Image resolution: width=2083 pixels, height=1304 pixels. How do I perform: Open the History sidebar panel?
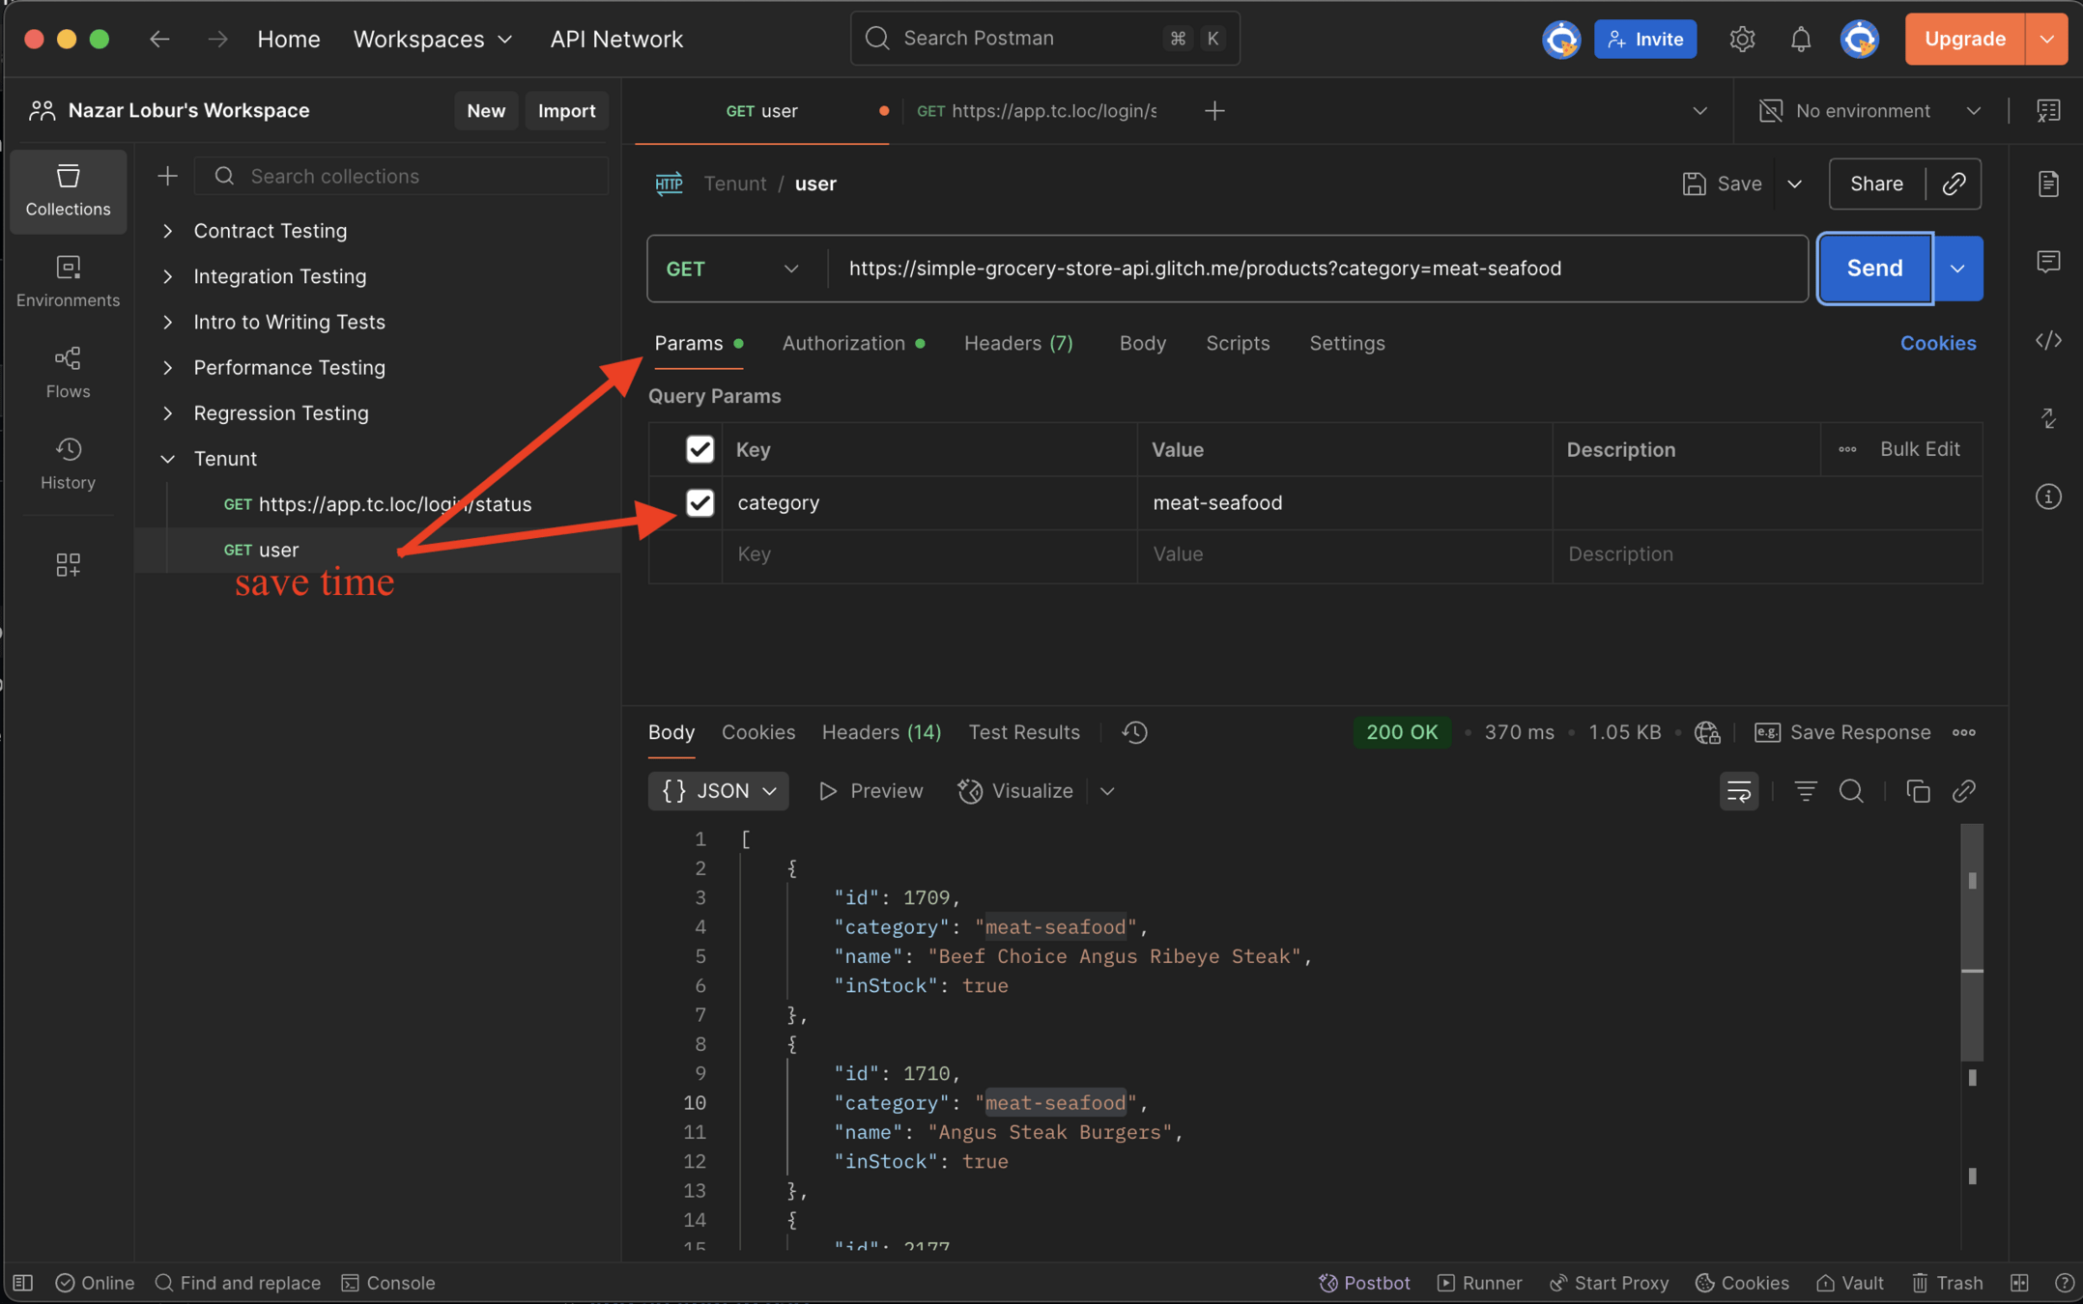click(68, 463)
